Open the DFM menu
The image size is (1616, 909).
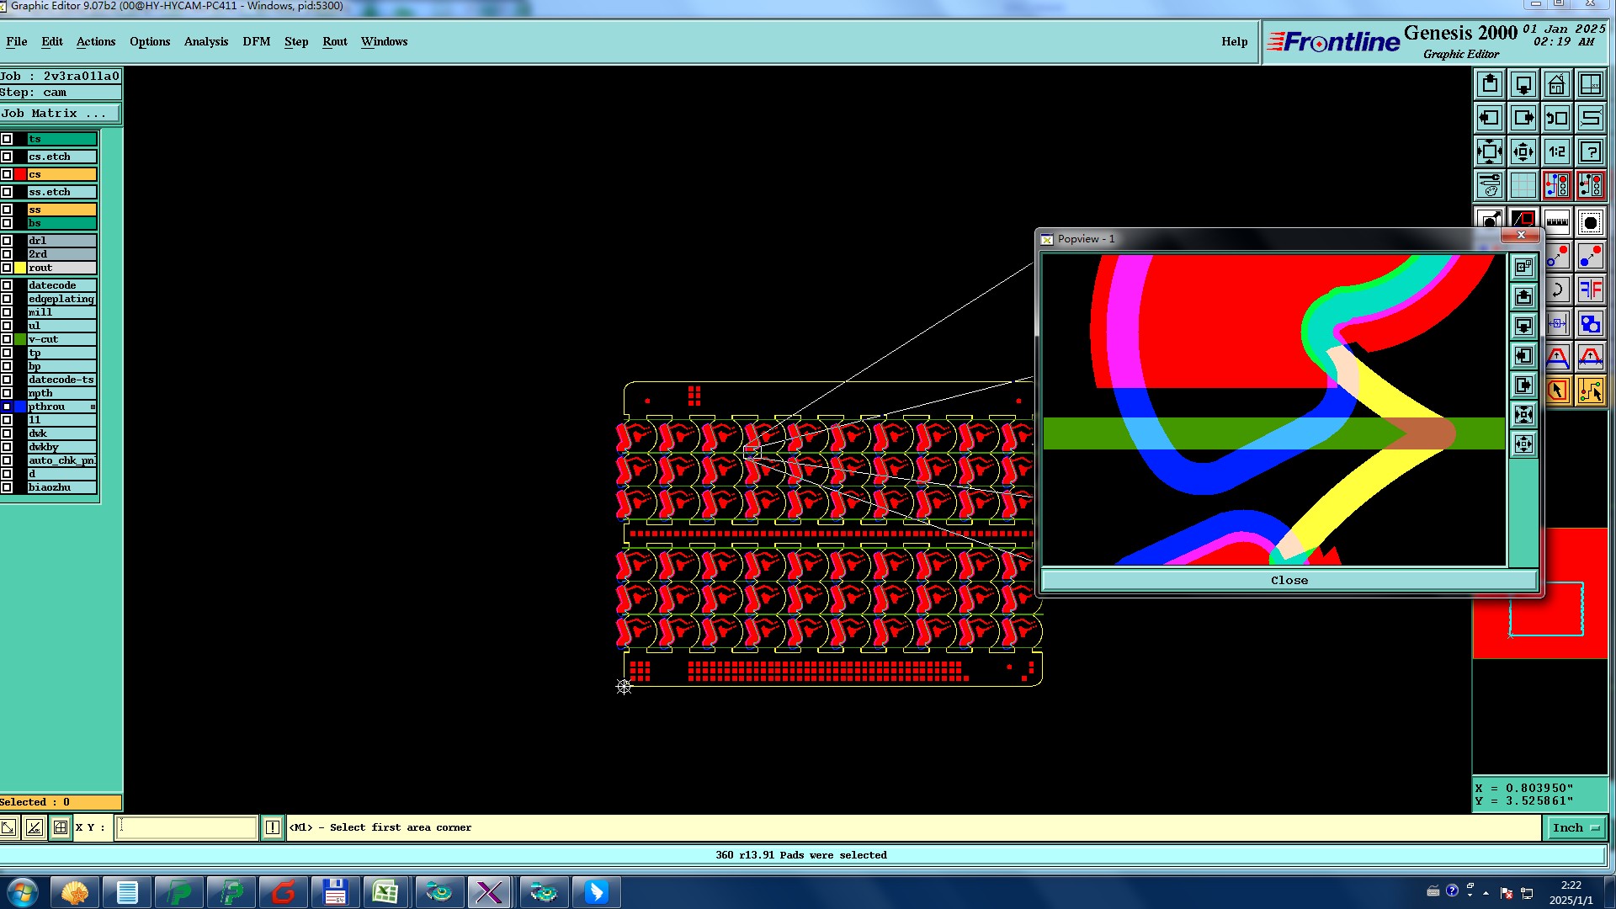coord(256,41)
